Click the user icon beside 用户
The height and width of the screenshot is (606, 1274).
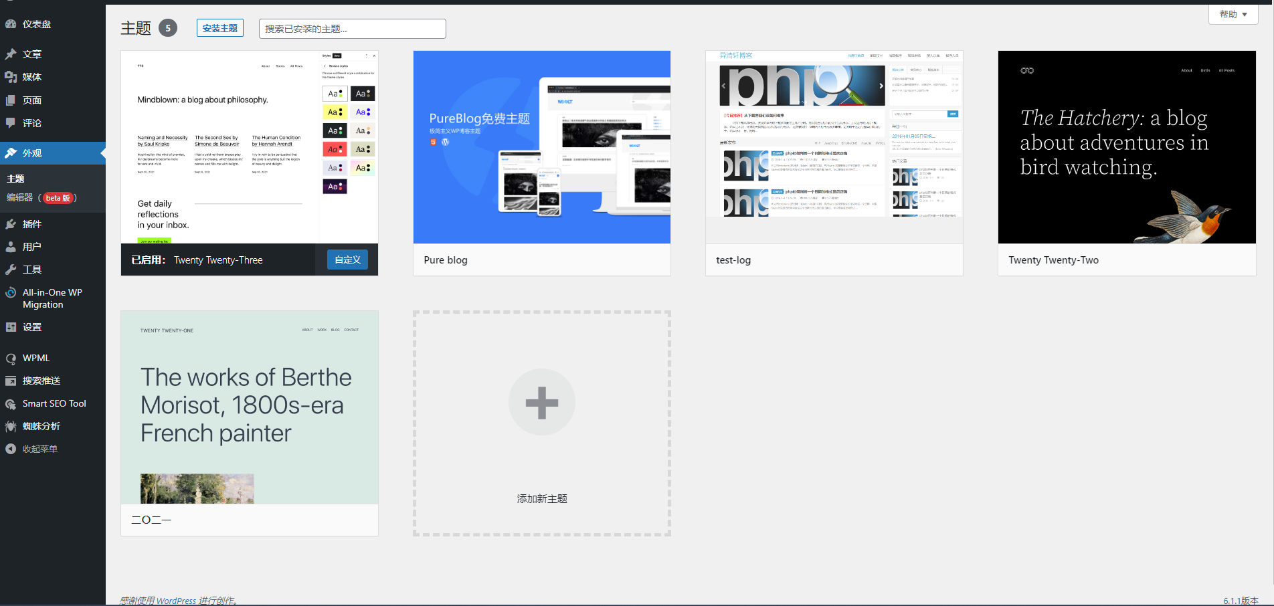coord(11,247)
